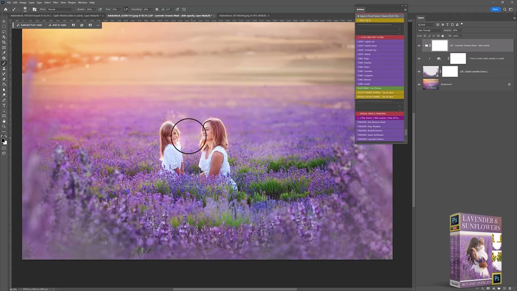The image size is (517, 291).
Task: Hide the LSP Purple Lavender Scene 1 layer
Action: tap(419, 72)
